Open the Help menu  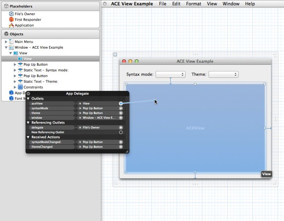pyautogui.click(x=250, y=4)
